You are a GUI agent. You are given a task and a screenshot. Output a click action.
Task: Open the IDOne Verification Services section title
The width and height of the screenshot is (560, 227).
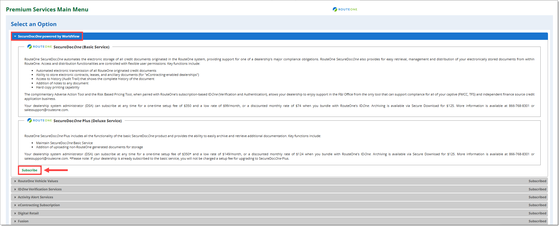click(40, 189)
